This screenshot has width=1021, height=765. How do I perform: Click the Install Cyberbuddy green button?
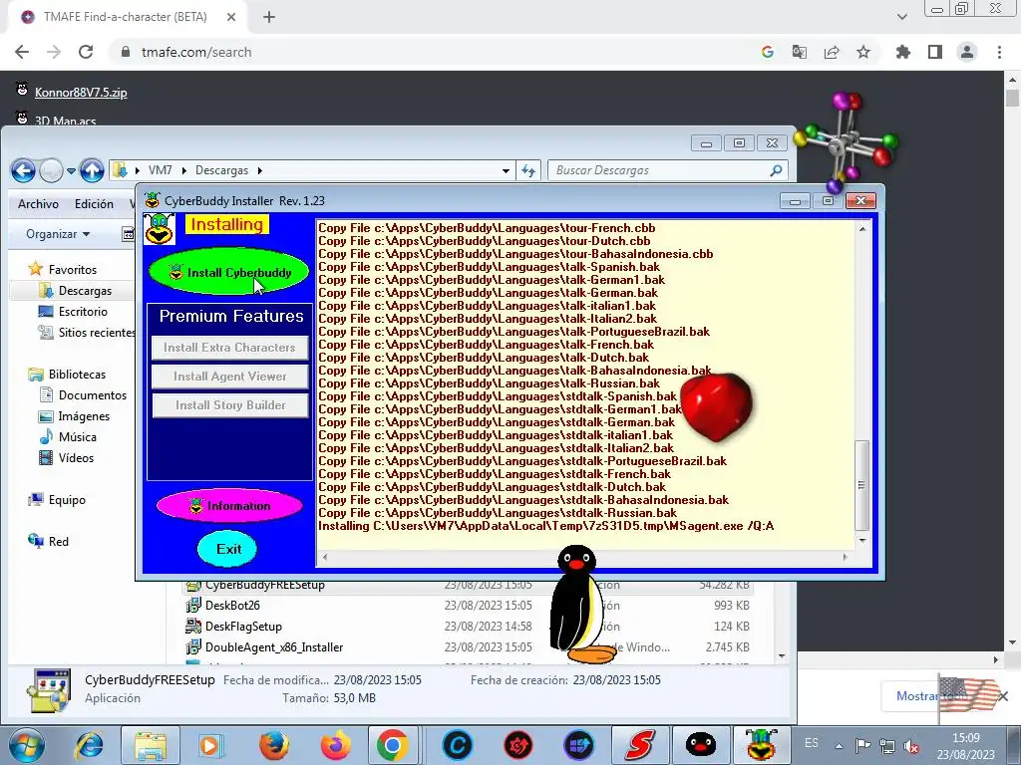point(228,271)
